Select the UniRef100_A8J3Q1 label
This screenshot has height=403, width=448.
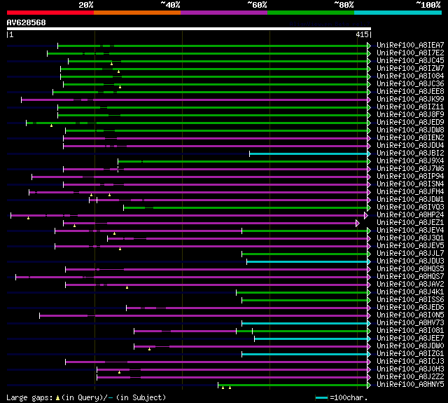(x=410, y=238)
